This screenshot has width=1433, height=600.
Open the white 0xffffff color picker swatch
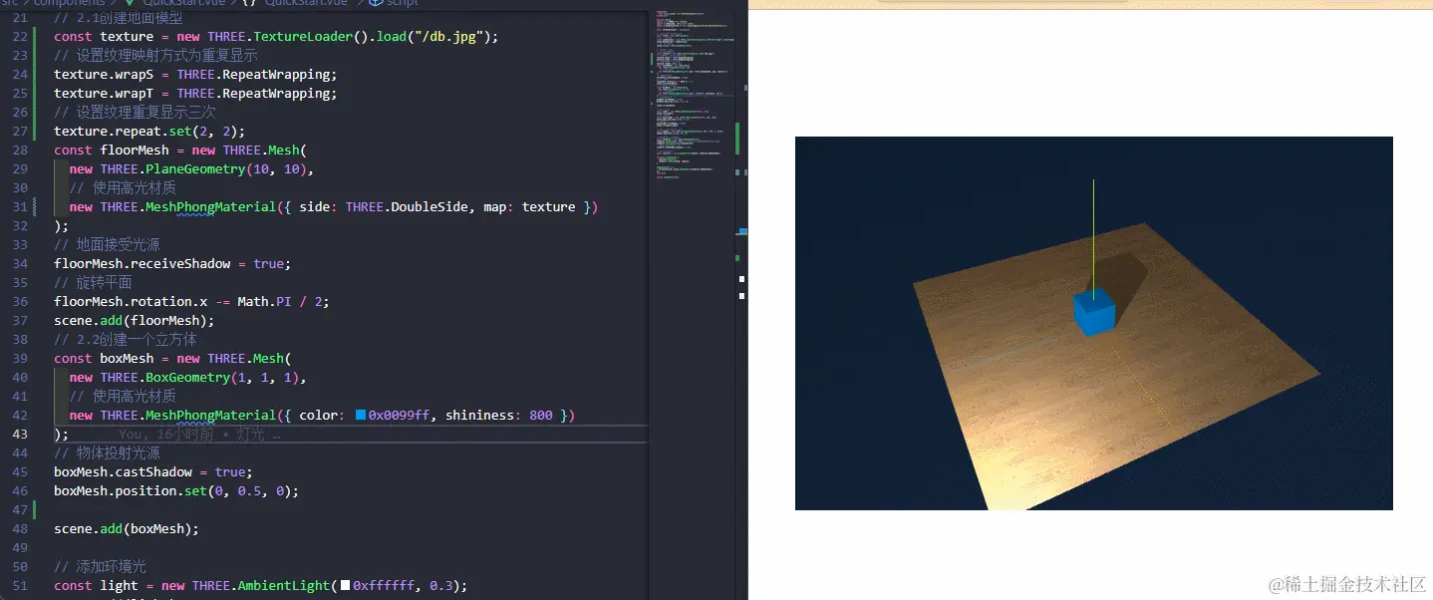click(x=345, y=586)
